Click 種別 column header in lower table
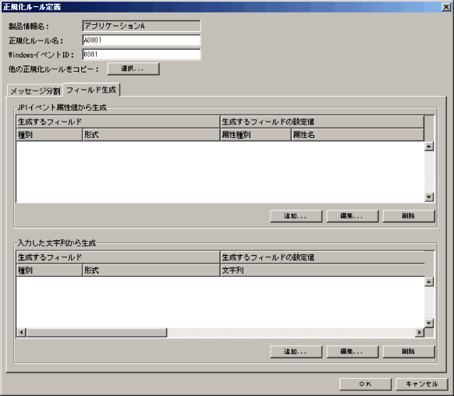The width and height of the screenshot is (454, 396). coord(49,270)
